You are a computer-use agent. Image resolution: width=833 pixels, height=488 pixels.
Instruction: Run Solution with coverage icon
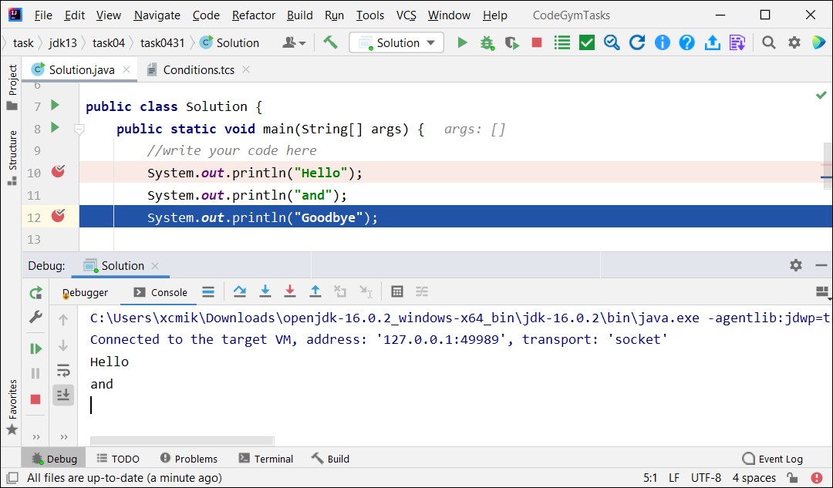pyautogui.click(x=511, y=42)
